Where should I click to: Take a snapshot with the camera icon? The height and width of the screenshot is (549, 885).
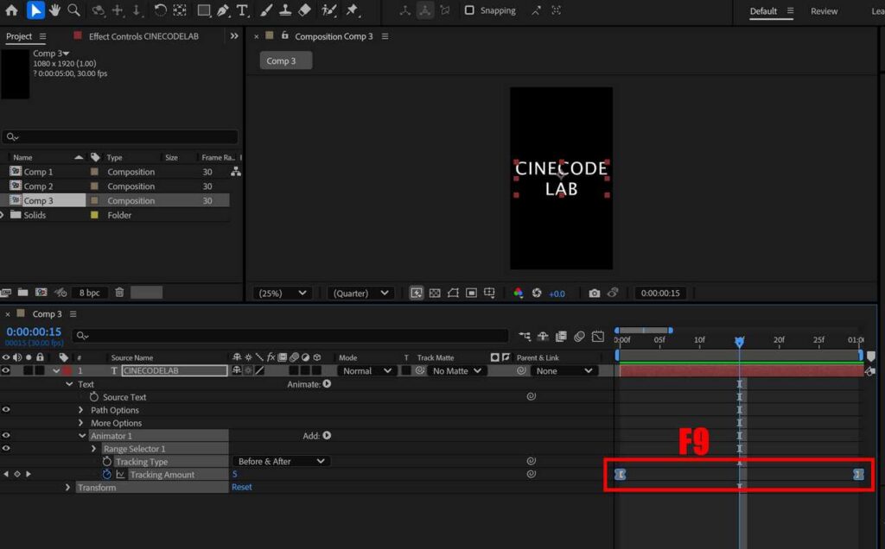(595, 293)
